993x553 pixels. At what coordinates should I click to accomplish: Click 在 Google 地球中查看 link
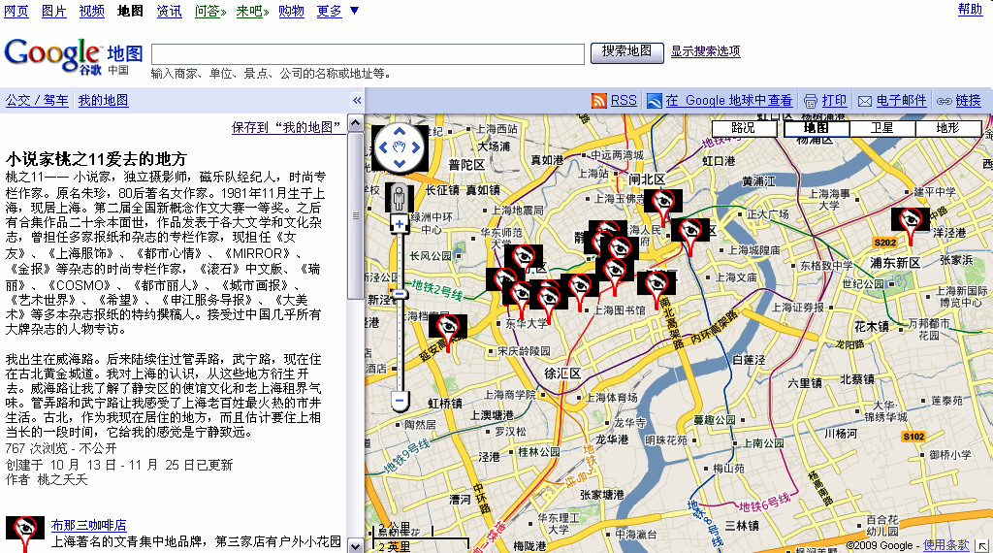(728, 101)
